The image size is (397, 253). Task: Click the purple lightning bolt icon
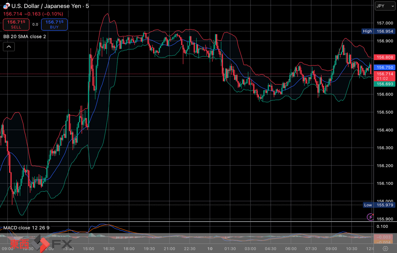pyautogui.click(x=370, y=217)
